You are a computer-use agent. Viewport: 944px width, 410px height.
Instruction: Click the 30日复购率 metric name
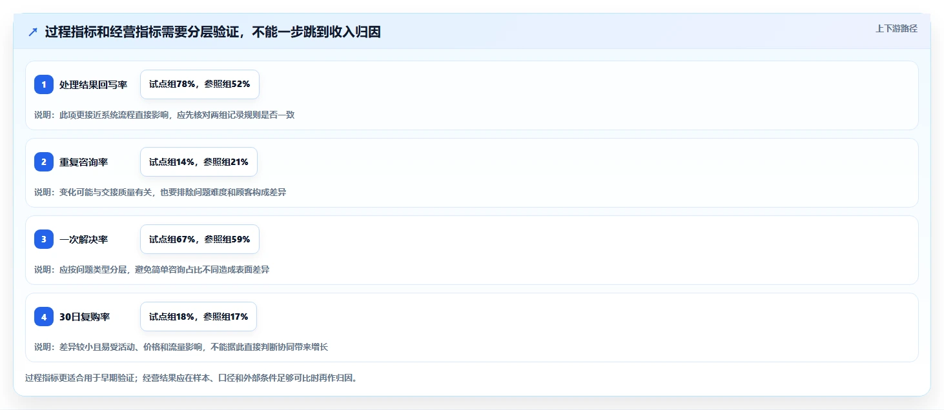click(x=85, y=317)
